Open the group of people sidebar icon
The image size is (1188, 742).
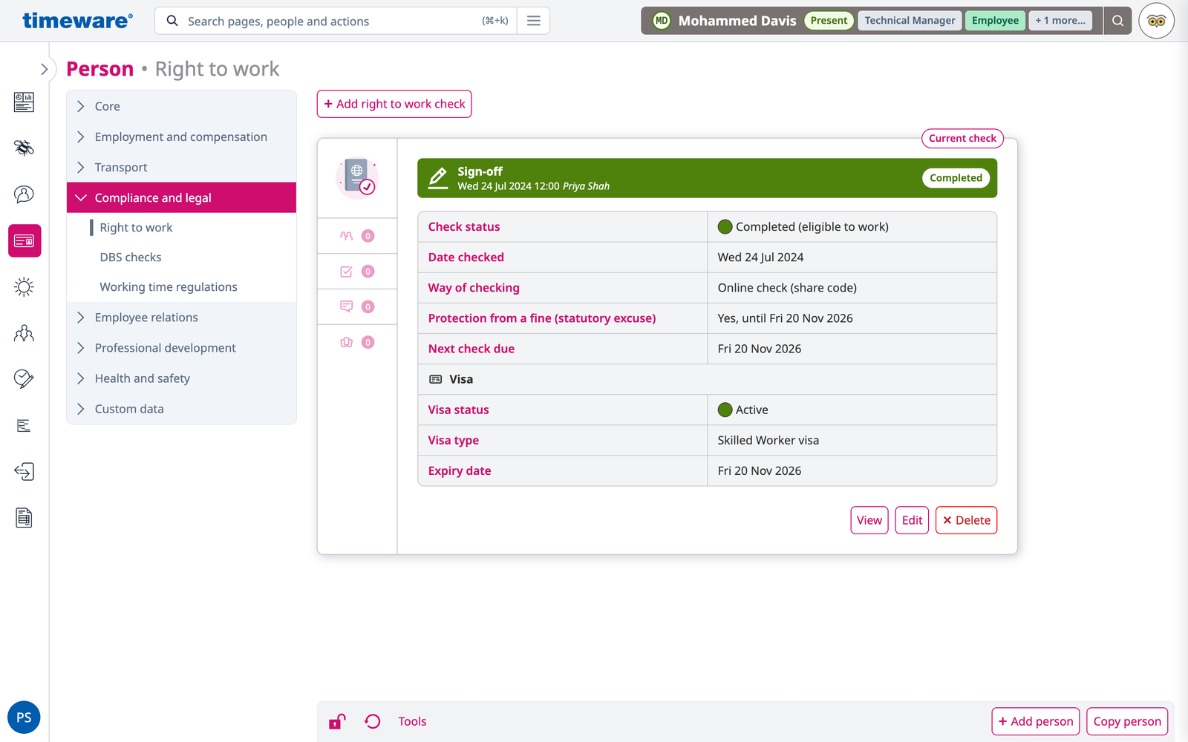[x=24, y=333]
